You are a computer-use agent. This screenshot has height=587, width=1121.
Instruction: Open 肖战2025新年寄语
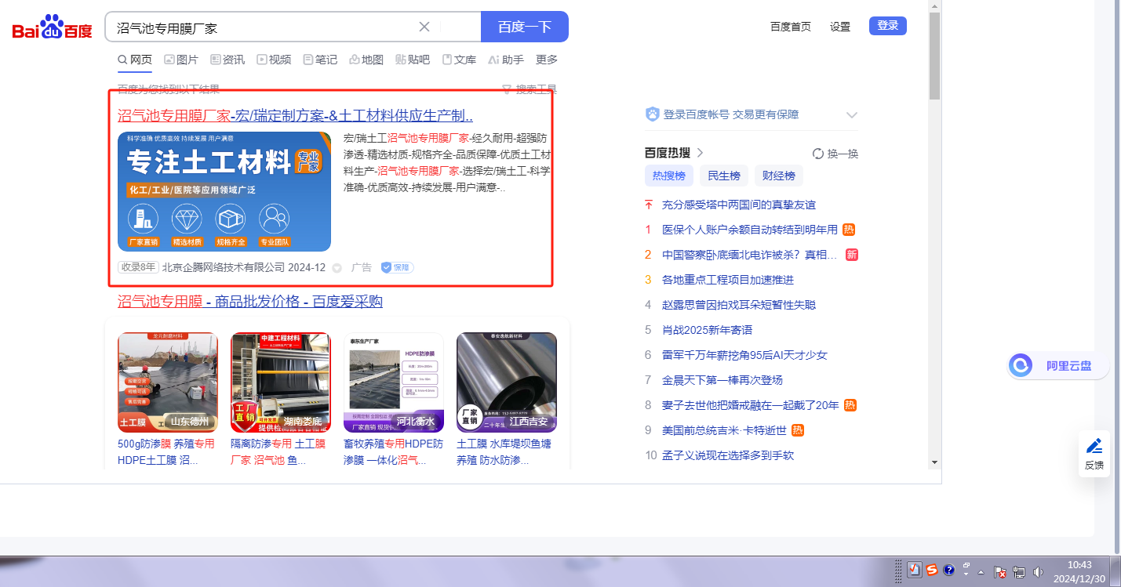coord(707,330)
